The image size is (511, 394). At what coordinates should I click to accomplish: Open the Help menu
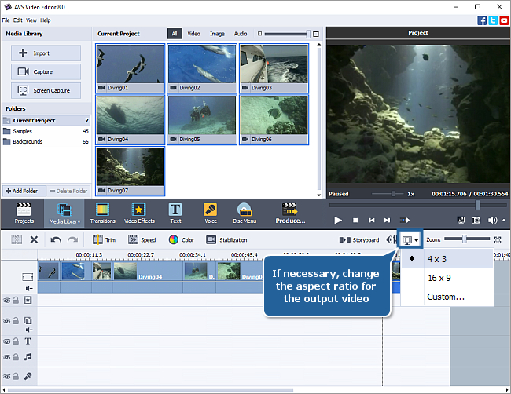pos(46,20)
